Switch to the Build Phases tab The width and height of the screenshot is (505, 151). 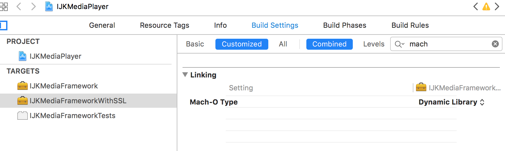(344, 25)
